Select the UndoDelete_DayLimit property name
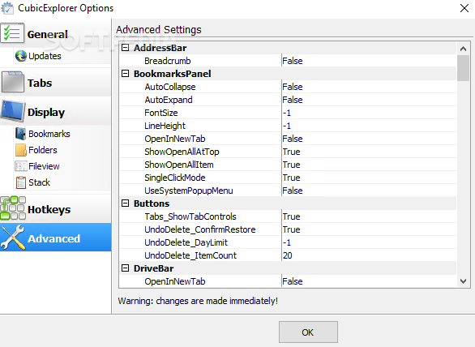Image resolution: width=475 pixels, height=347 pixels. click(186, 242)
